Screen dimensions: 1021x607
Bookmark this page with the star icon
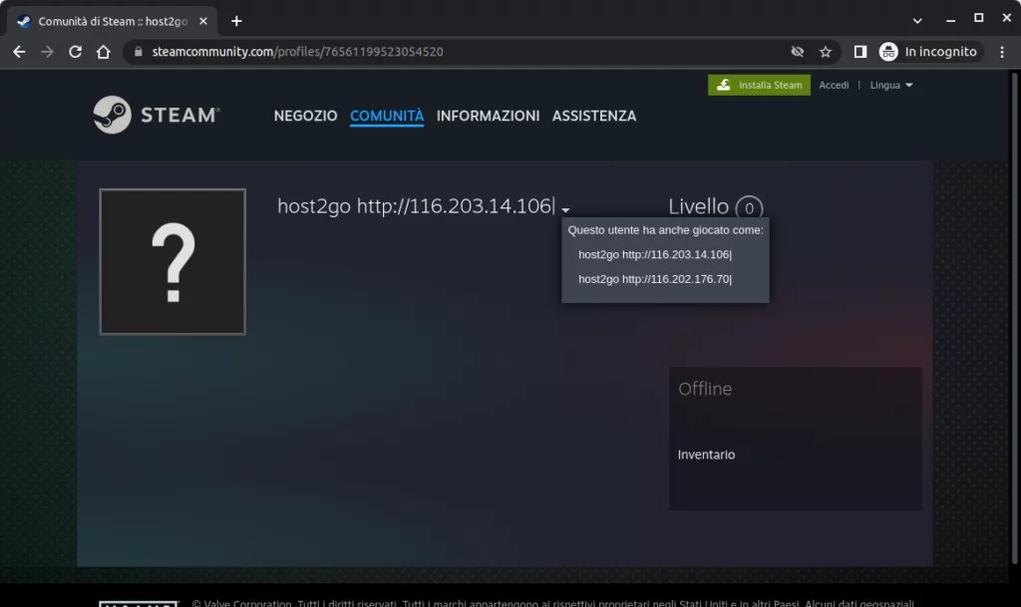pyautogui.click(x=825, y=52)
